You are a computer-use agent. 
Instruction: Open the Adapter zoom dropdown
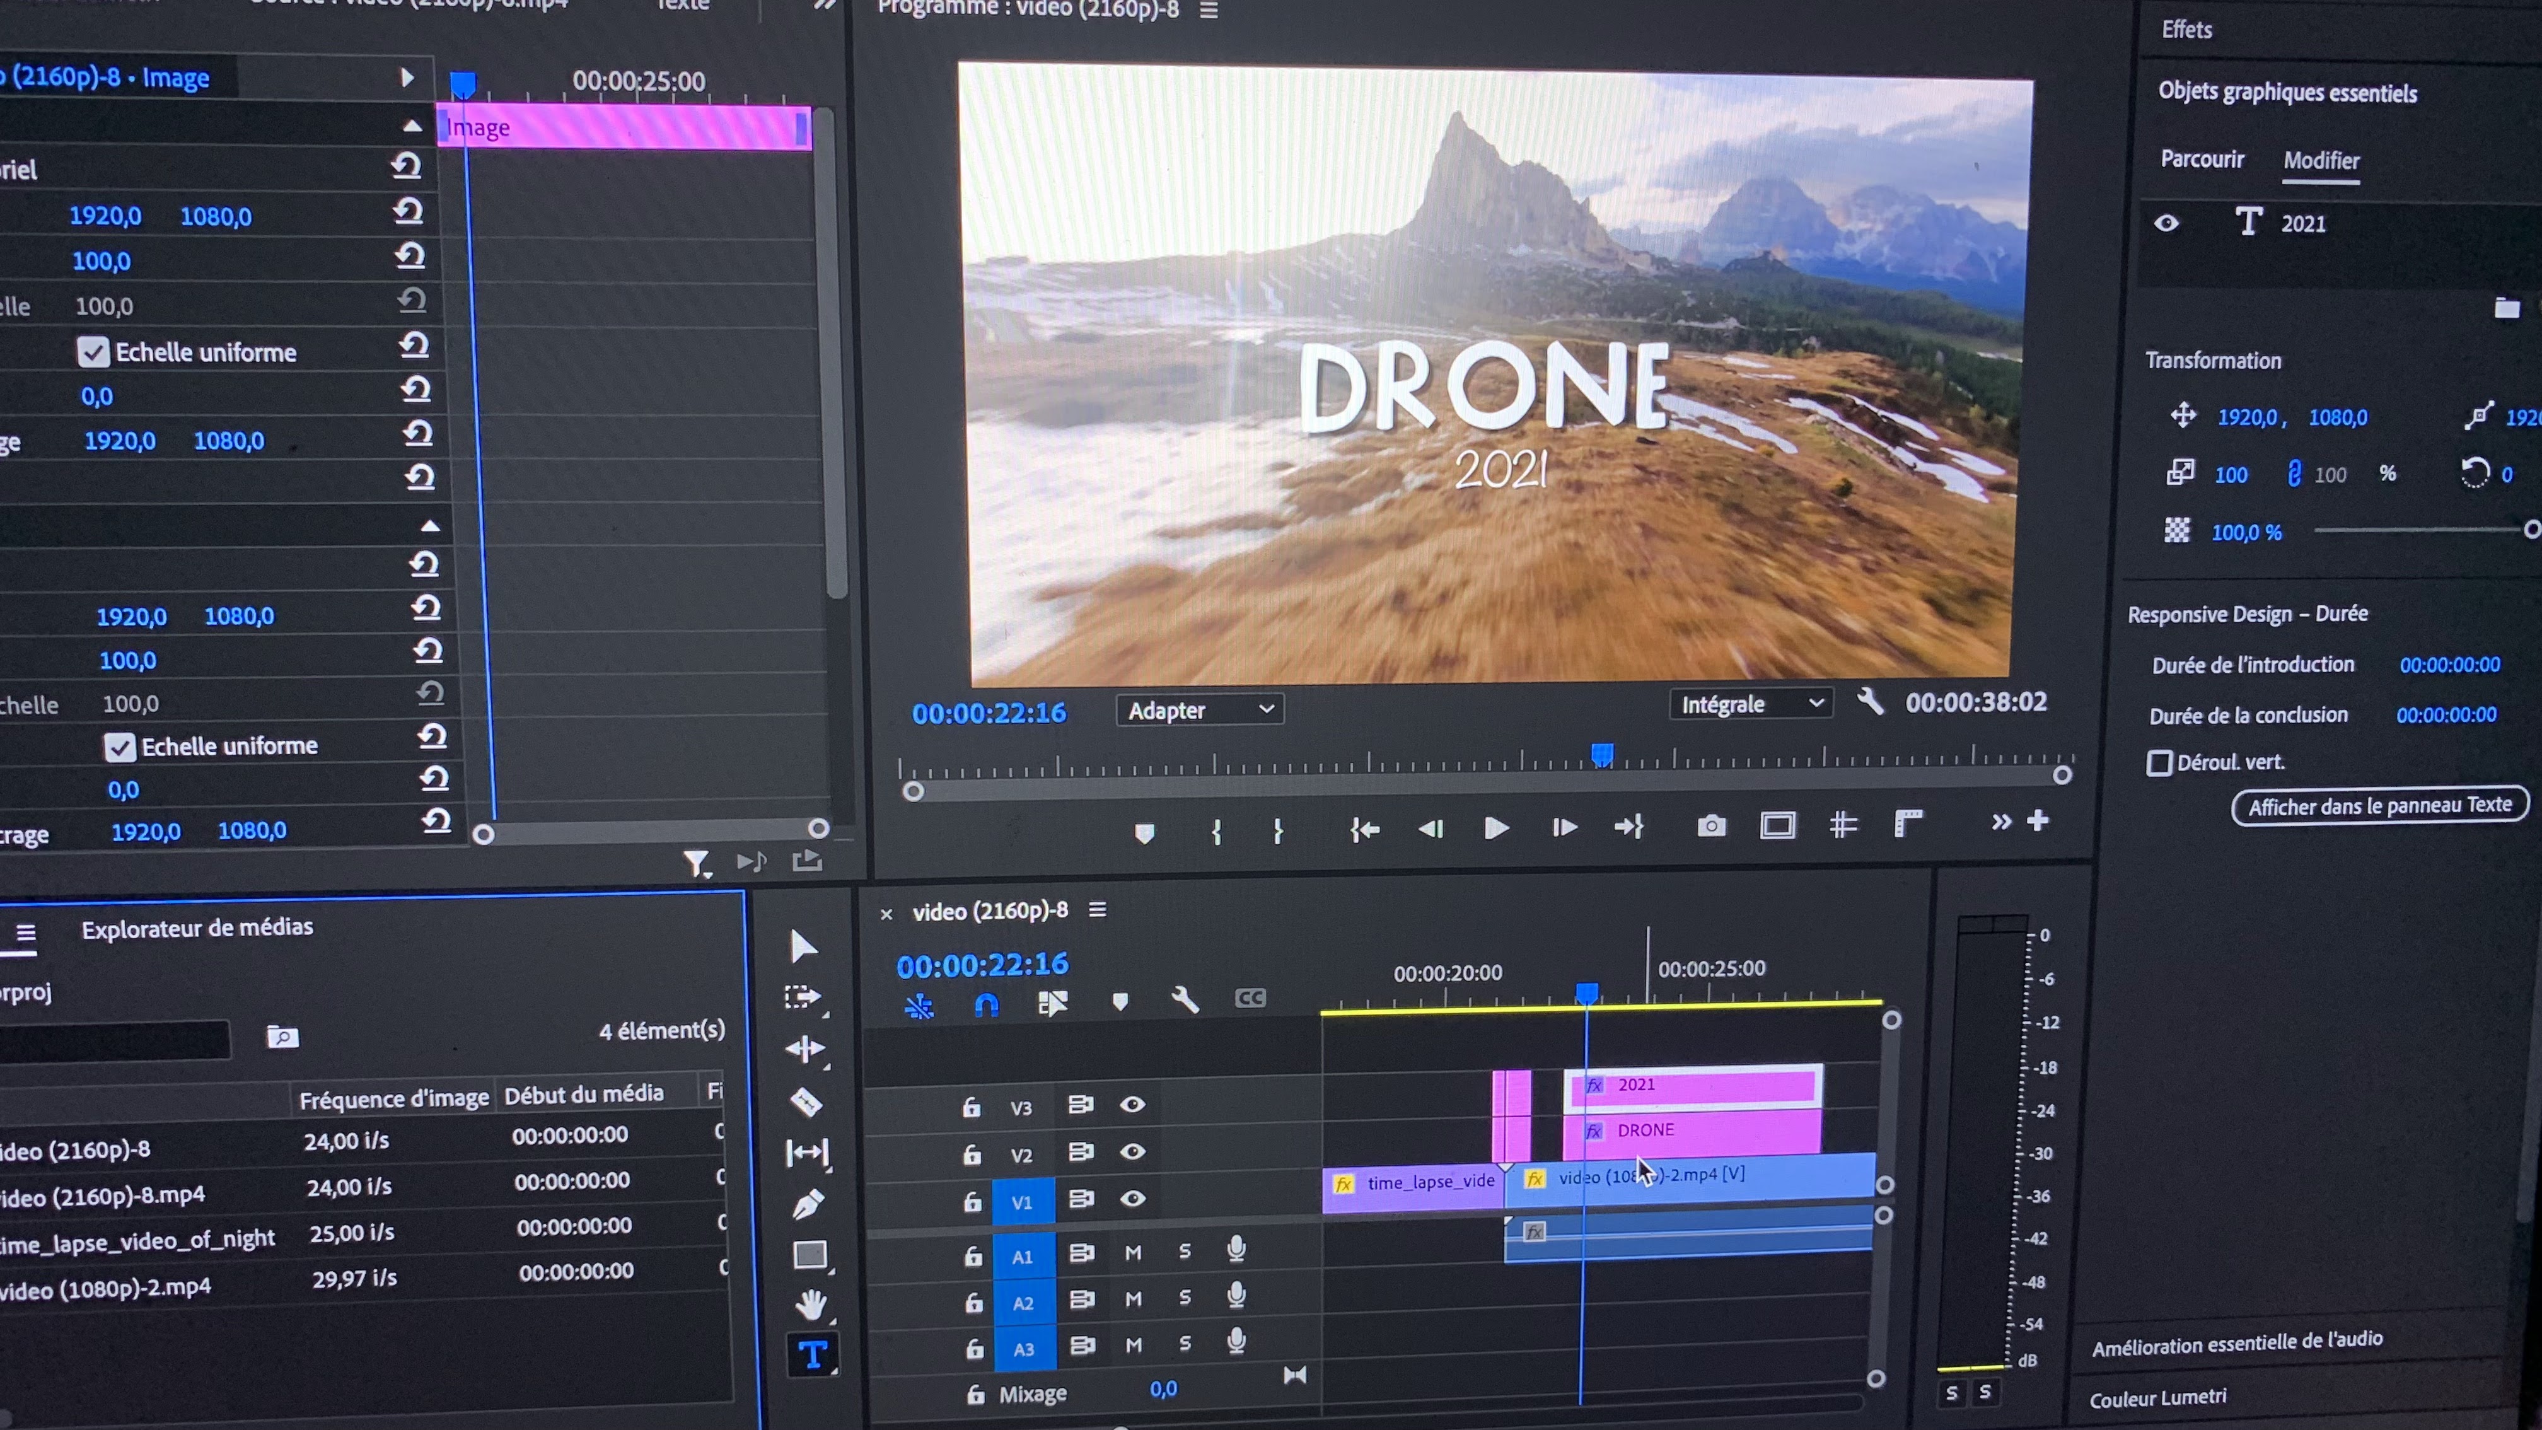pyautogui.click(x=1199, y=709)
